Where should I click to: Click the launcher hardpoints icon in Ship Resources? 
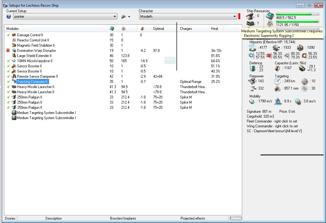tap(250, 23)
